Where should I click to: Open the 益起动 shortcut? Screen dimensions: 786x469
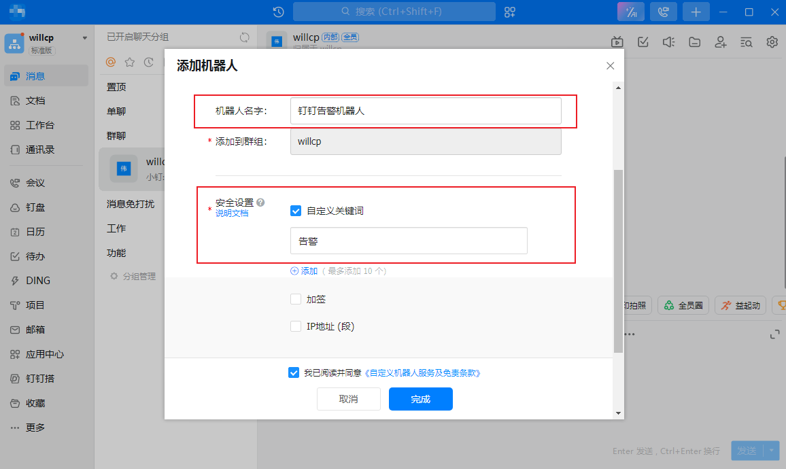pos(740,305)
